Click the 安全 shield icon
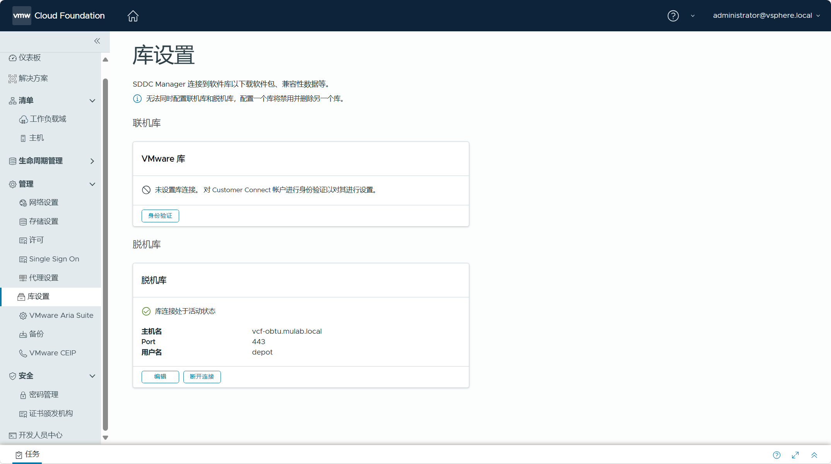The height and width of the screenshot is (464, 831). 13,376
